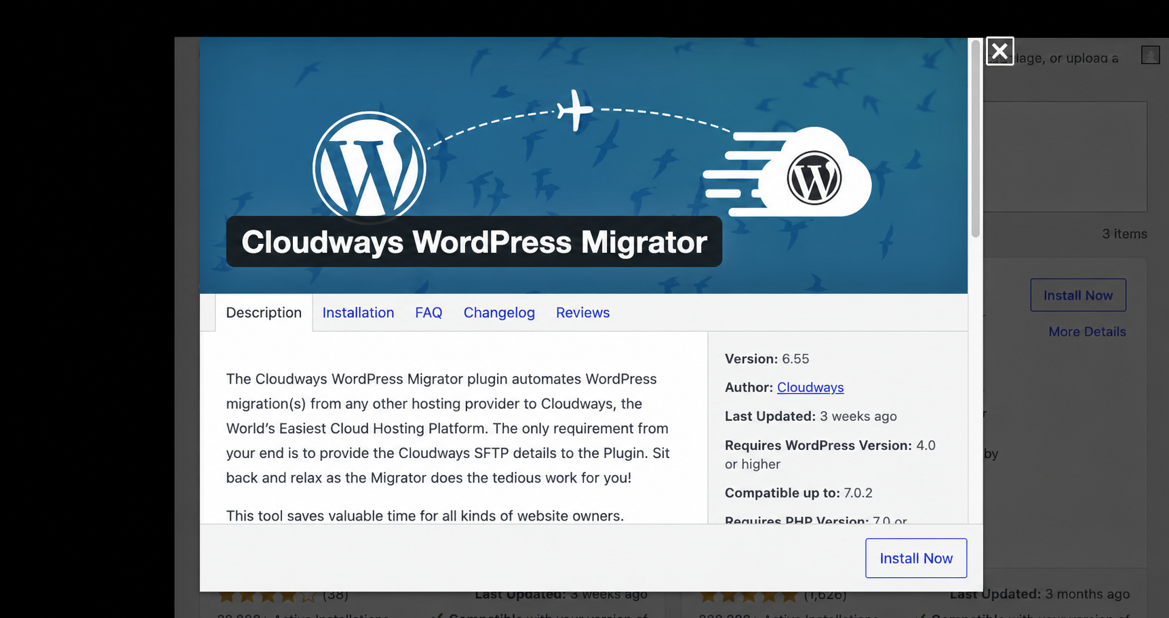Viewport: 1169px width, 618px height.
Task: Open the Reviews tab
Action: (x=582, y=312)
